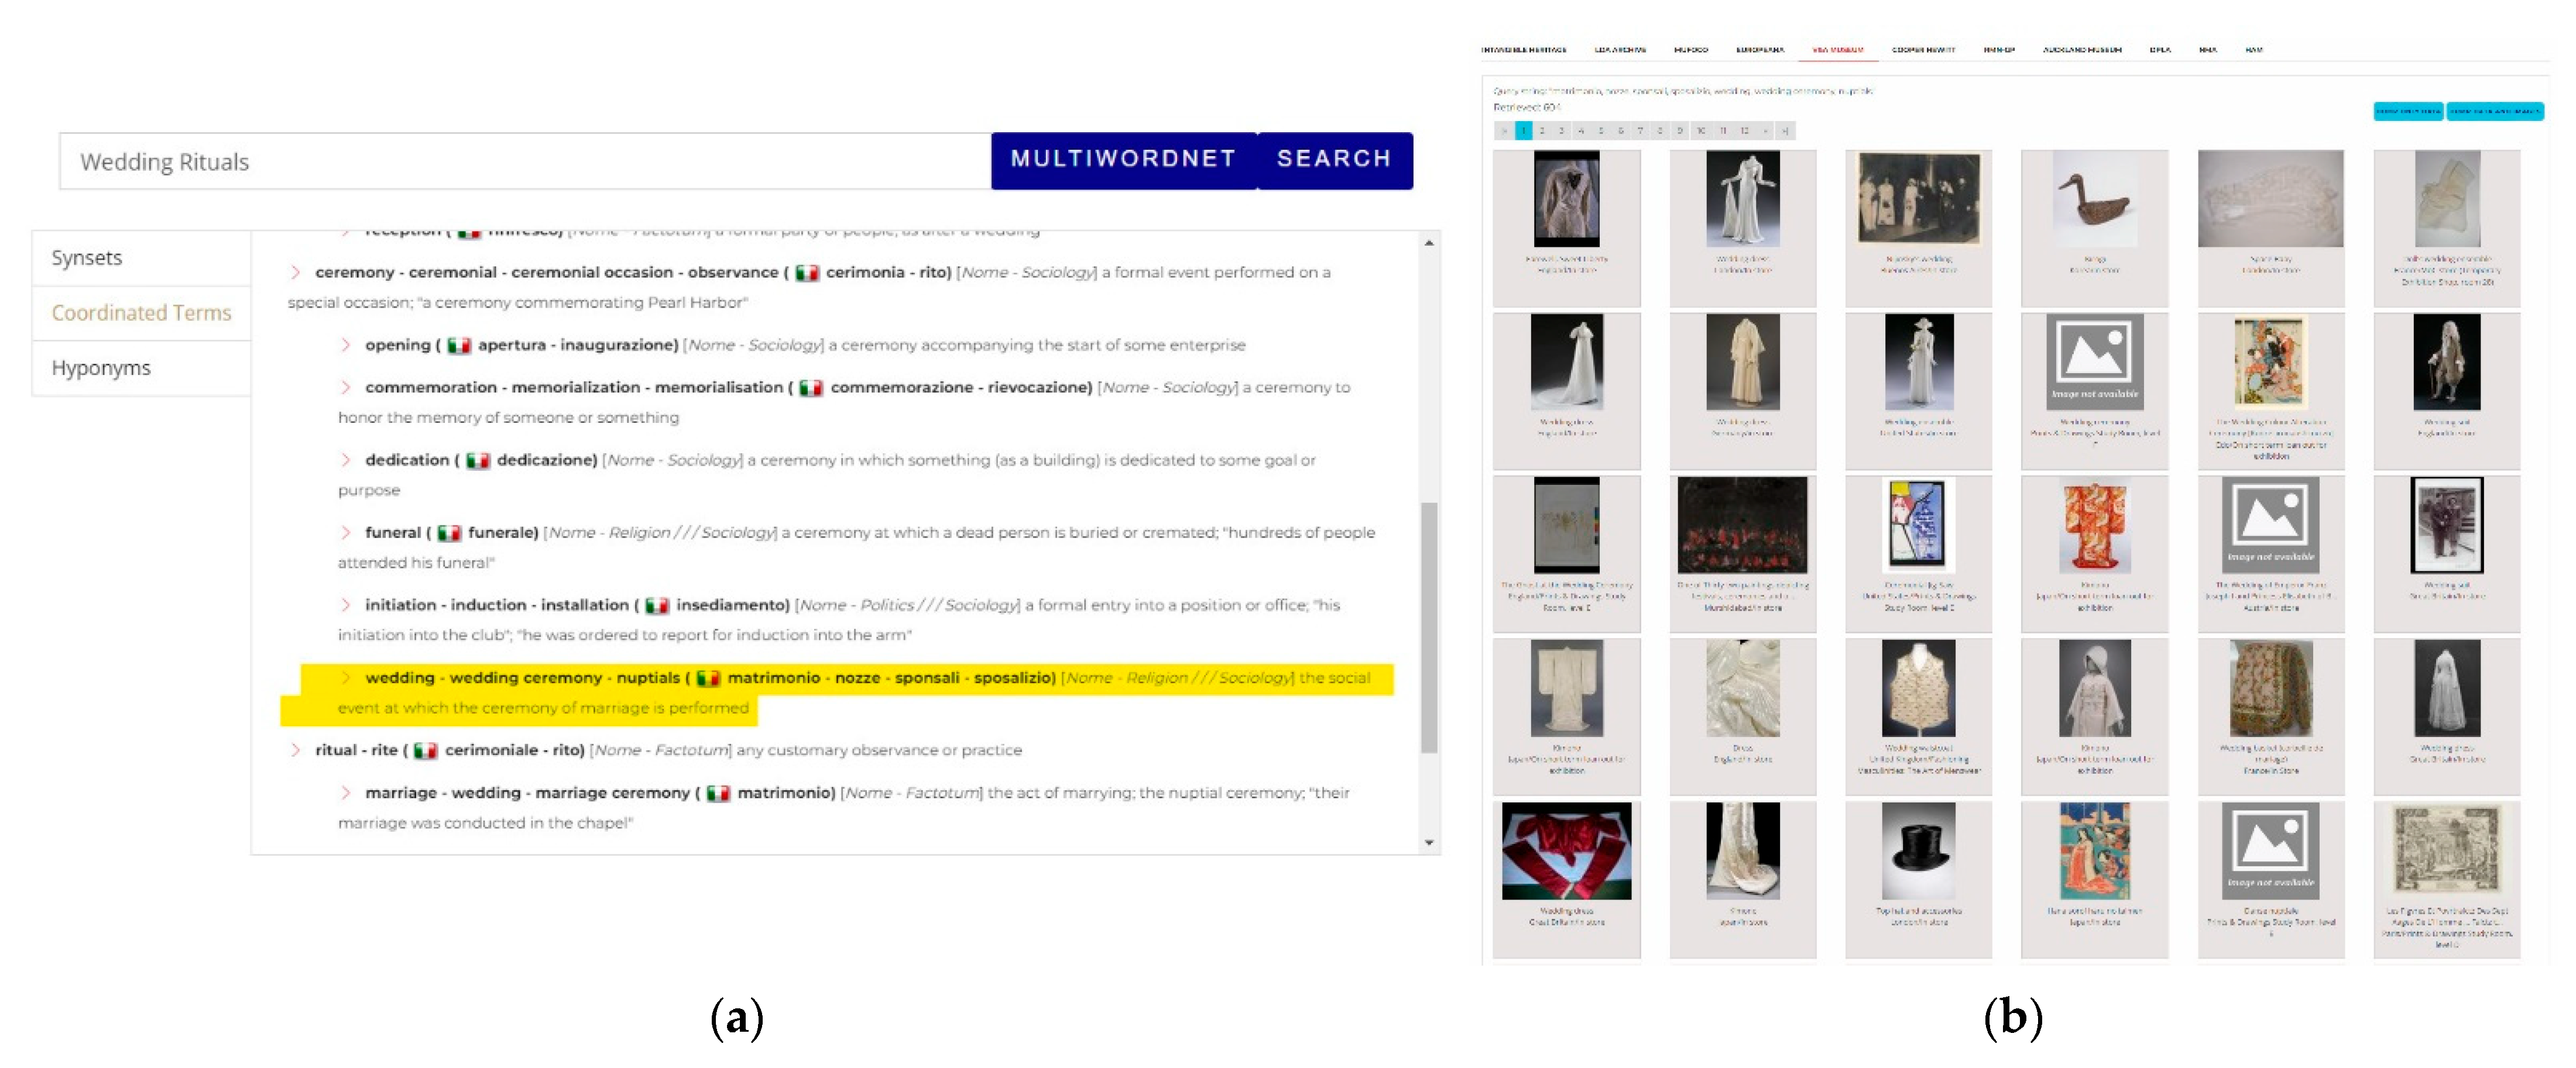Screen dimensions: 2576x1068
Task: Open the Coordinated Terms tab
Action: click(141, 313)
